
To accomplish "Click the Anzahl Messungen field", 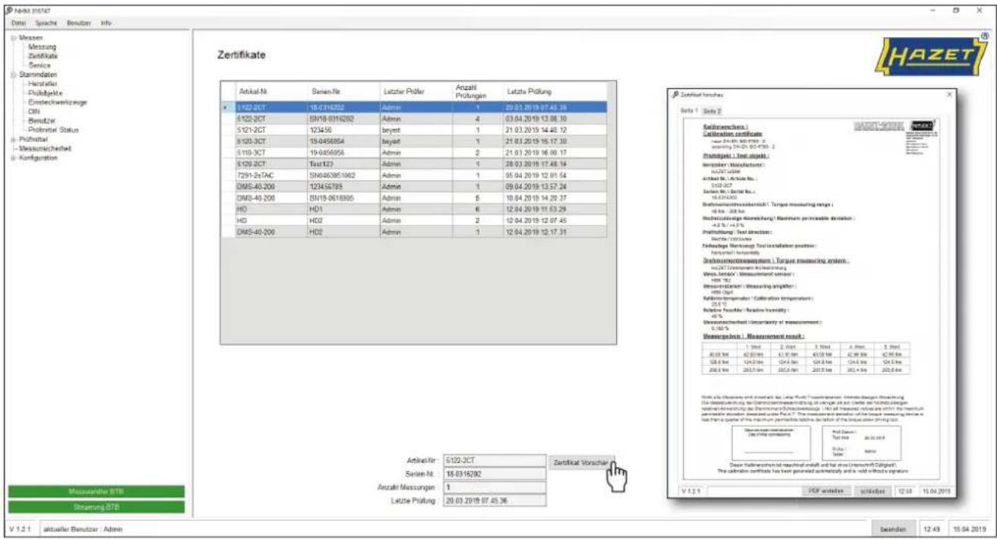I will point(494,487).
